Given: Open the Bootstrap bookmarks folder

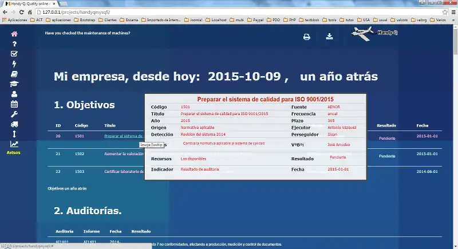Looking at the screenshot, I should (x=84, y=20).
